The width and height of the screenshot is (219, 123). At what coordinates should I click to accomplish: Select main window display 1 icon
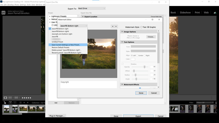point(10,103)
